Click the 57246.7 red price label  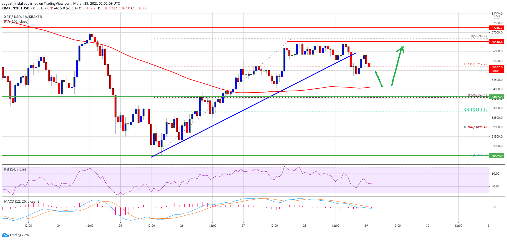click(497, 28)
